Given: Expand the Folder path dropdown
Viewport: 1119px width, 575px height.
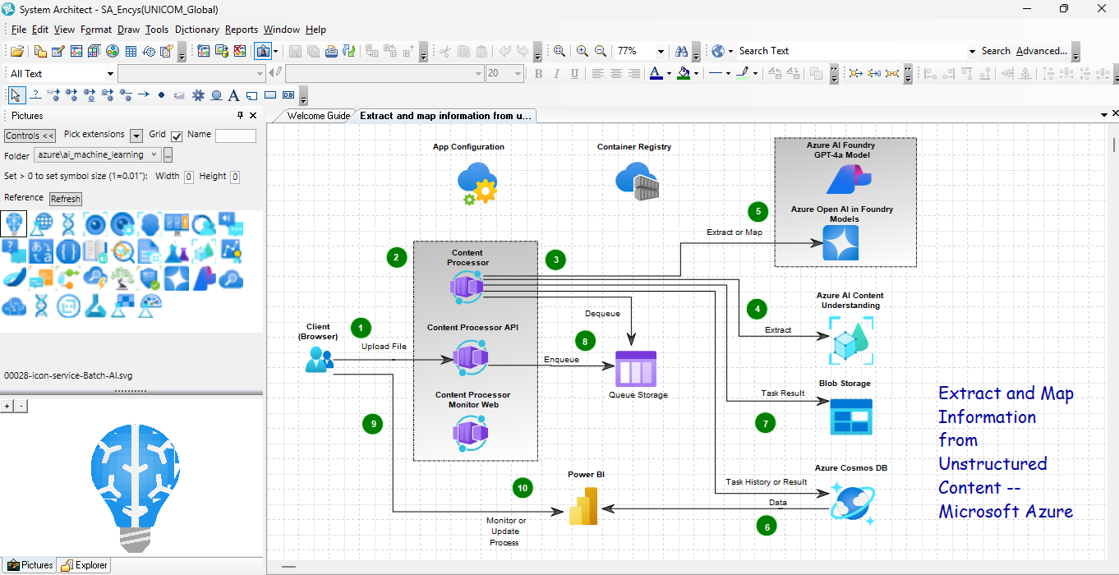Looking at the screenshot, I should 153,154.
